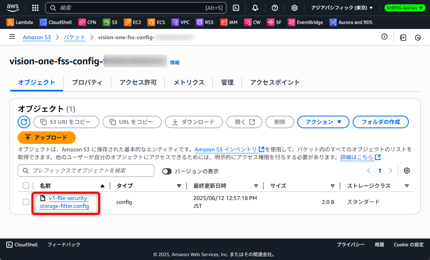Go to next page arrow
The width and height of the screenshot is (430, 260).
point(390,171)
